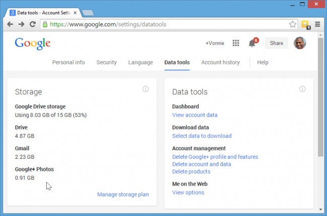
Task: Click the URL address bar
Action: [168, 25]
